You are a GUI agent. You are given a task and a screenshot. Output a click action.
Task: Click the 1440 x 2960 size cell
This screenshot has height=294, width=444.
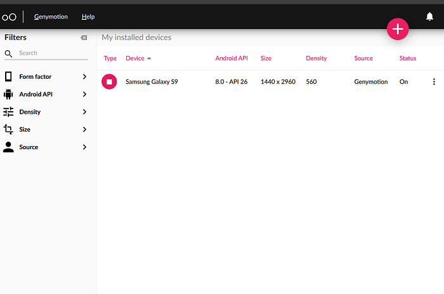(278, 82)
